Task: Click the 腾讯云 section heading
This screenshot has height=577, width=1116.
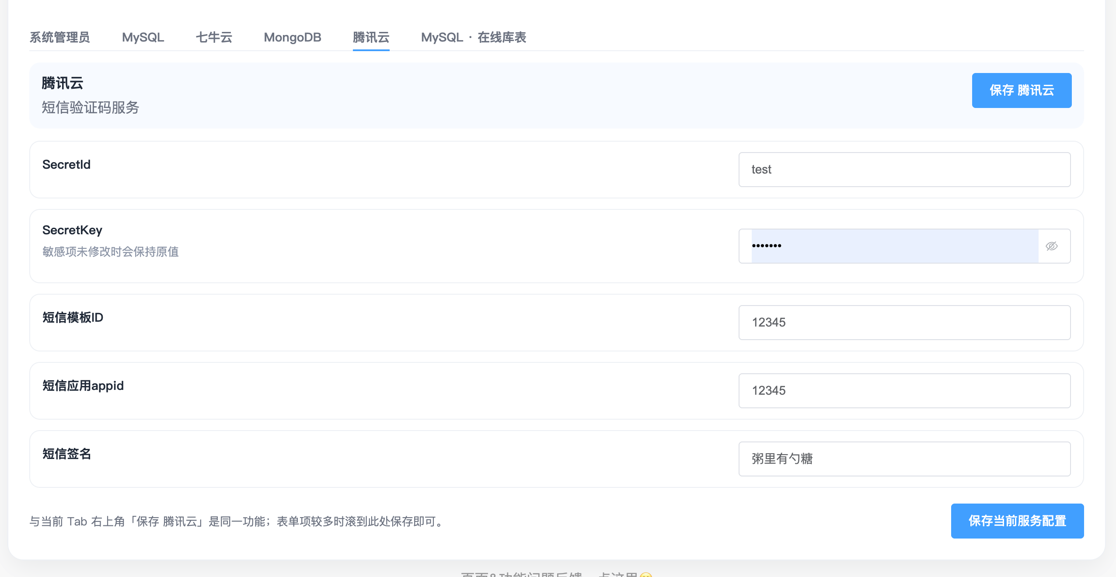Action: click(x=63, y=83)
